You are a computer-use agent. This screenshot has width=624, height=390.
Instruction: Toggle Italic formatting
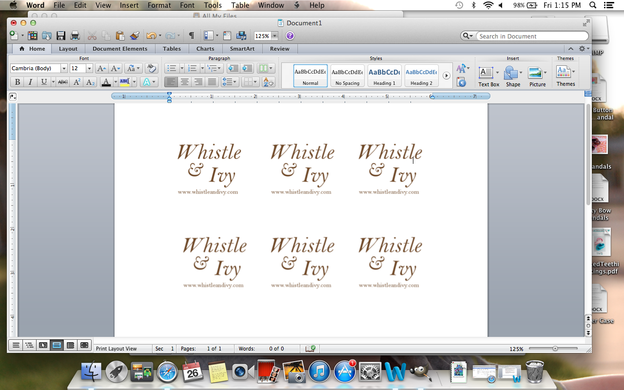coord(30,82)
